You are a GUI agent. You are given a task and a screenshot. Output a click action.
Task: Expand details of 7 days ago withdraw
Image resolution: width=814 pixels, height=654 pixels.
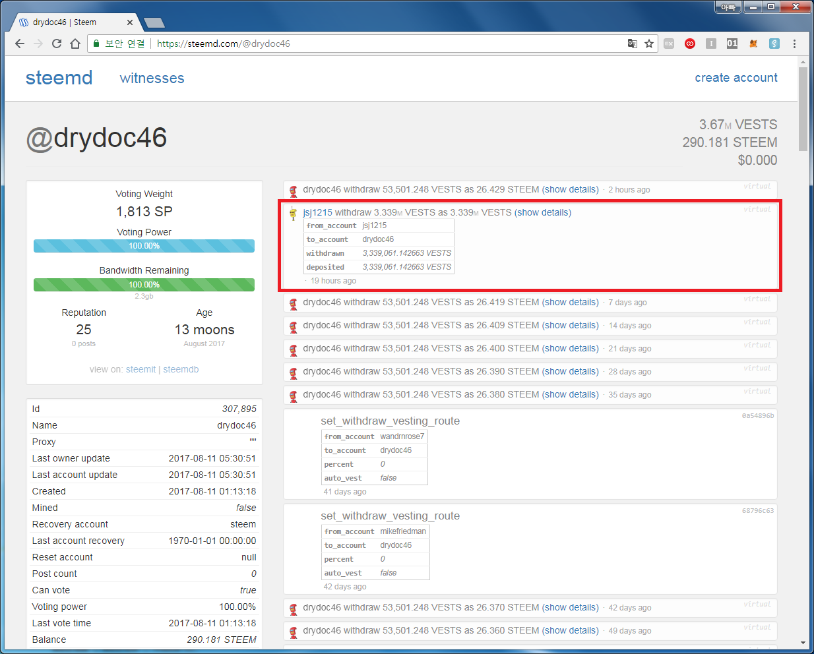tap(571, 302)
